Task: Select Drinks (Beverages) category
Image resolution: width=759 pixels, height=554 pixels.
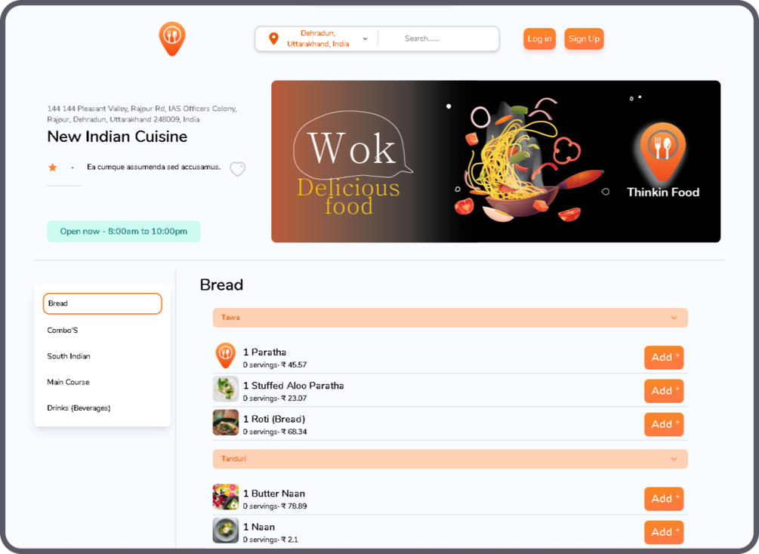Action: 79,408
